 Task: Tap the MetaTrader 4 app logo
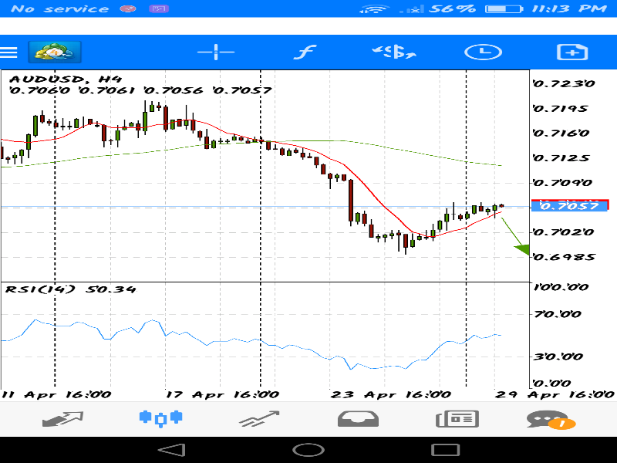(x=55, y=52)
